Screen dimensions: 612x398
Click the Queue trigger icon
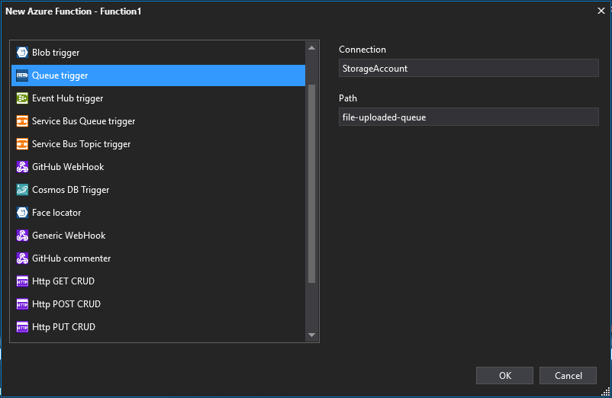click(22, 75)
